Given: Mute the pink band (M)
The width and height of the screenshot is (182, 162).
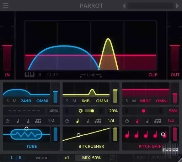Looking at the screenshot, I should (x=134, y=101).
